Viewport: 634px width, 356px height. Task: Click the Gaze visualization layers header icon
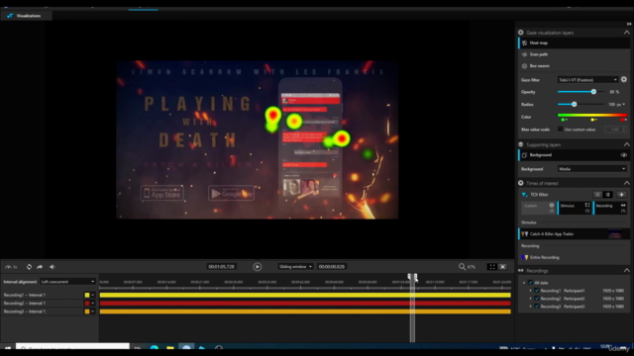coord(521,33)
